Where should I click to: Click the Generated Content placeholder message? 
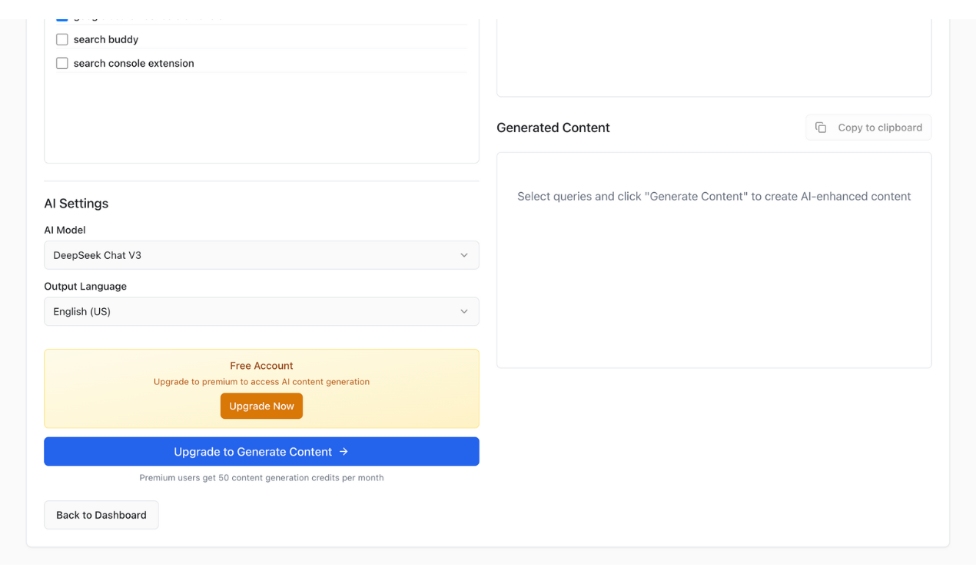(714, 197)
